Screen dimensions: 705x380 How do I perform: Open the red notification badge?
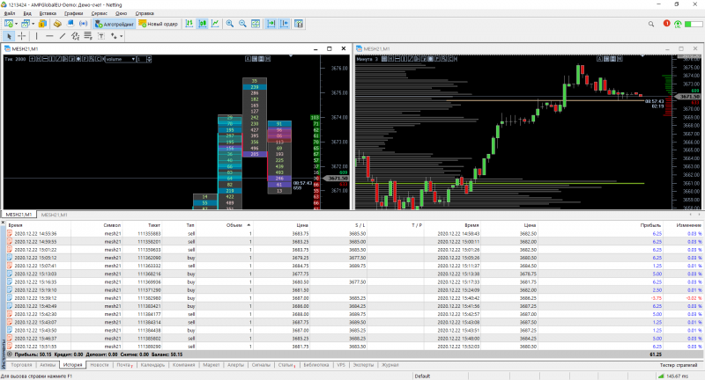[667, 24]
